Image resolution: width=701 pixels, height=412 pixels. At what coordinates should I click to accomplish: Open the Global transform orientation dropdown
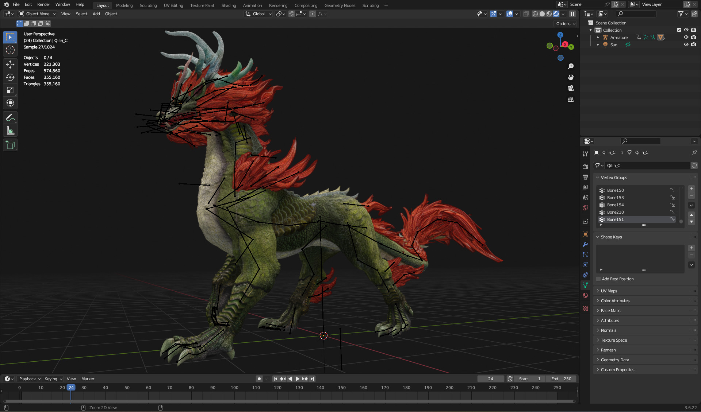pyautogui.click(x=258, y=14)
